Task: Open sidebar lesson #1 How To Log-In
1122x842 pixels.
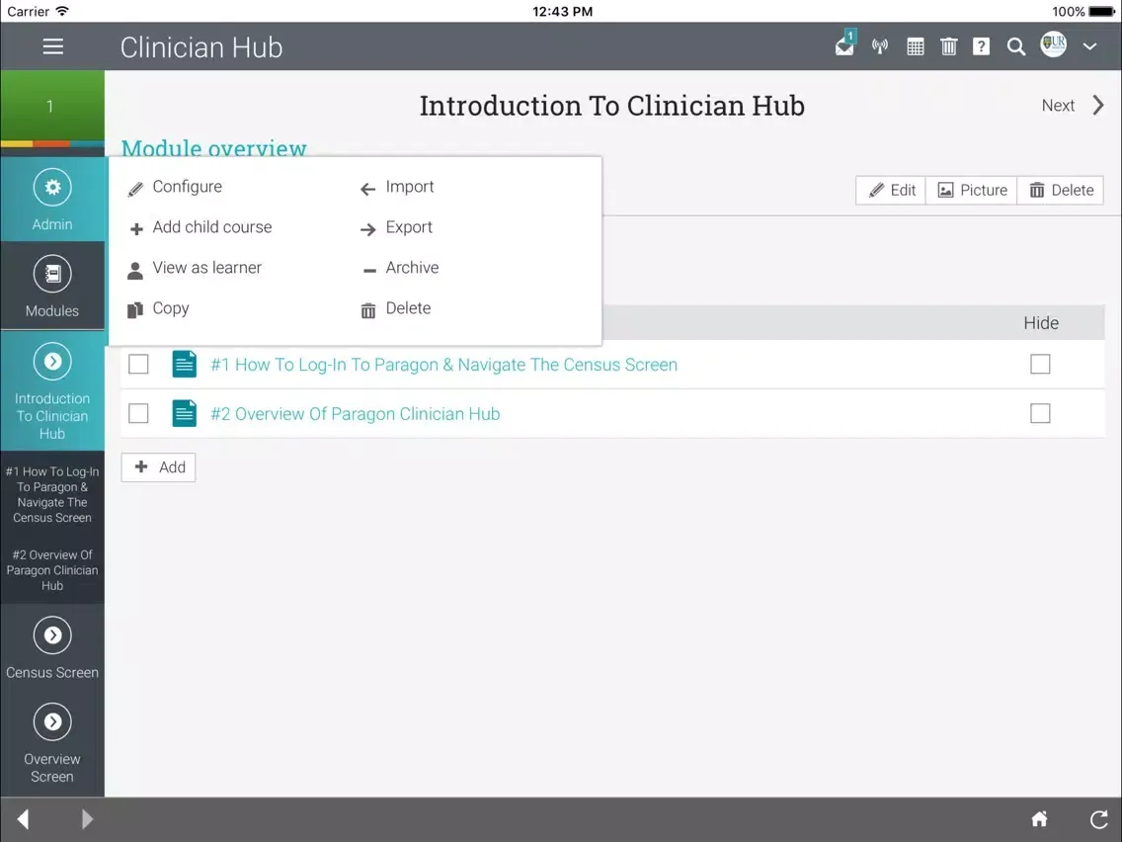Action: coord(52,495)
